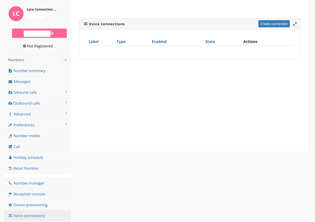Click the Numbers header arrow

(x=65, y=60)
